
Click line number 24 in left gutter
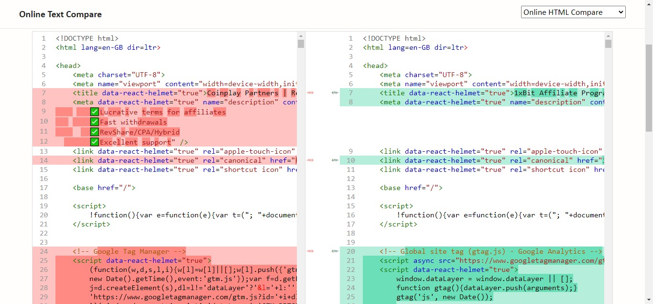click(x=44, y=251)
